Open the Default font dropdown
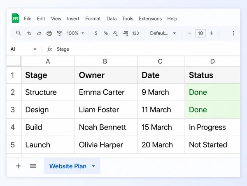247x186 pixels. pyautogui.click(x=163, y=33)
